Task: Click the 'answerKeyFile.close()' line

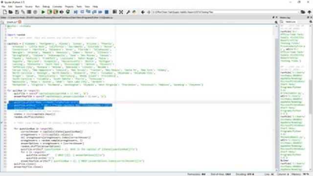Action: 28,167
